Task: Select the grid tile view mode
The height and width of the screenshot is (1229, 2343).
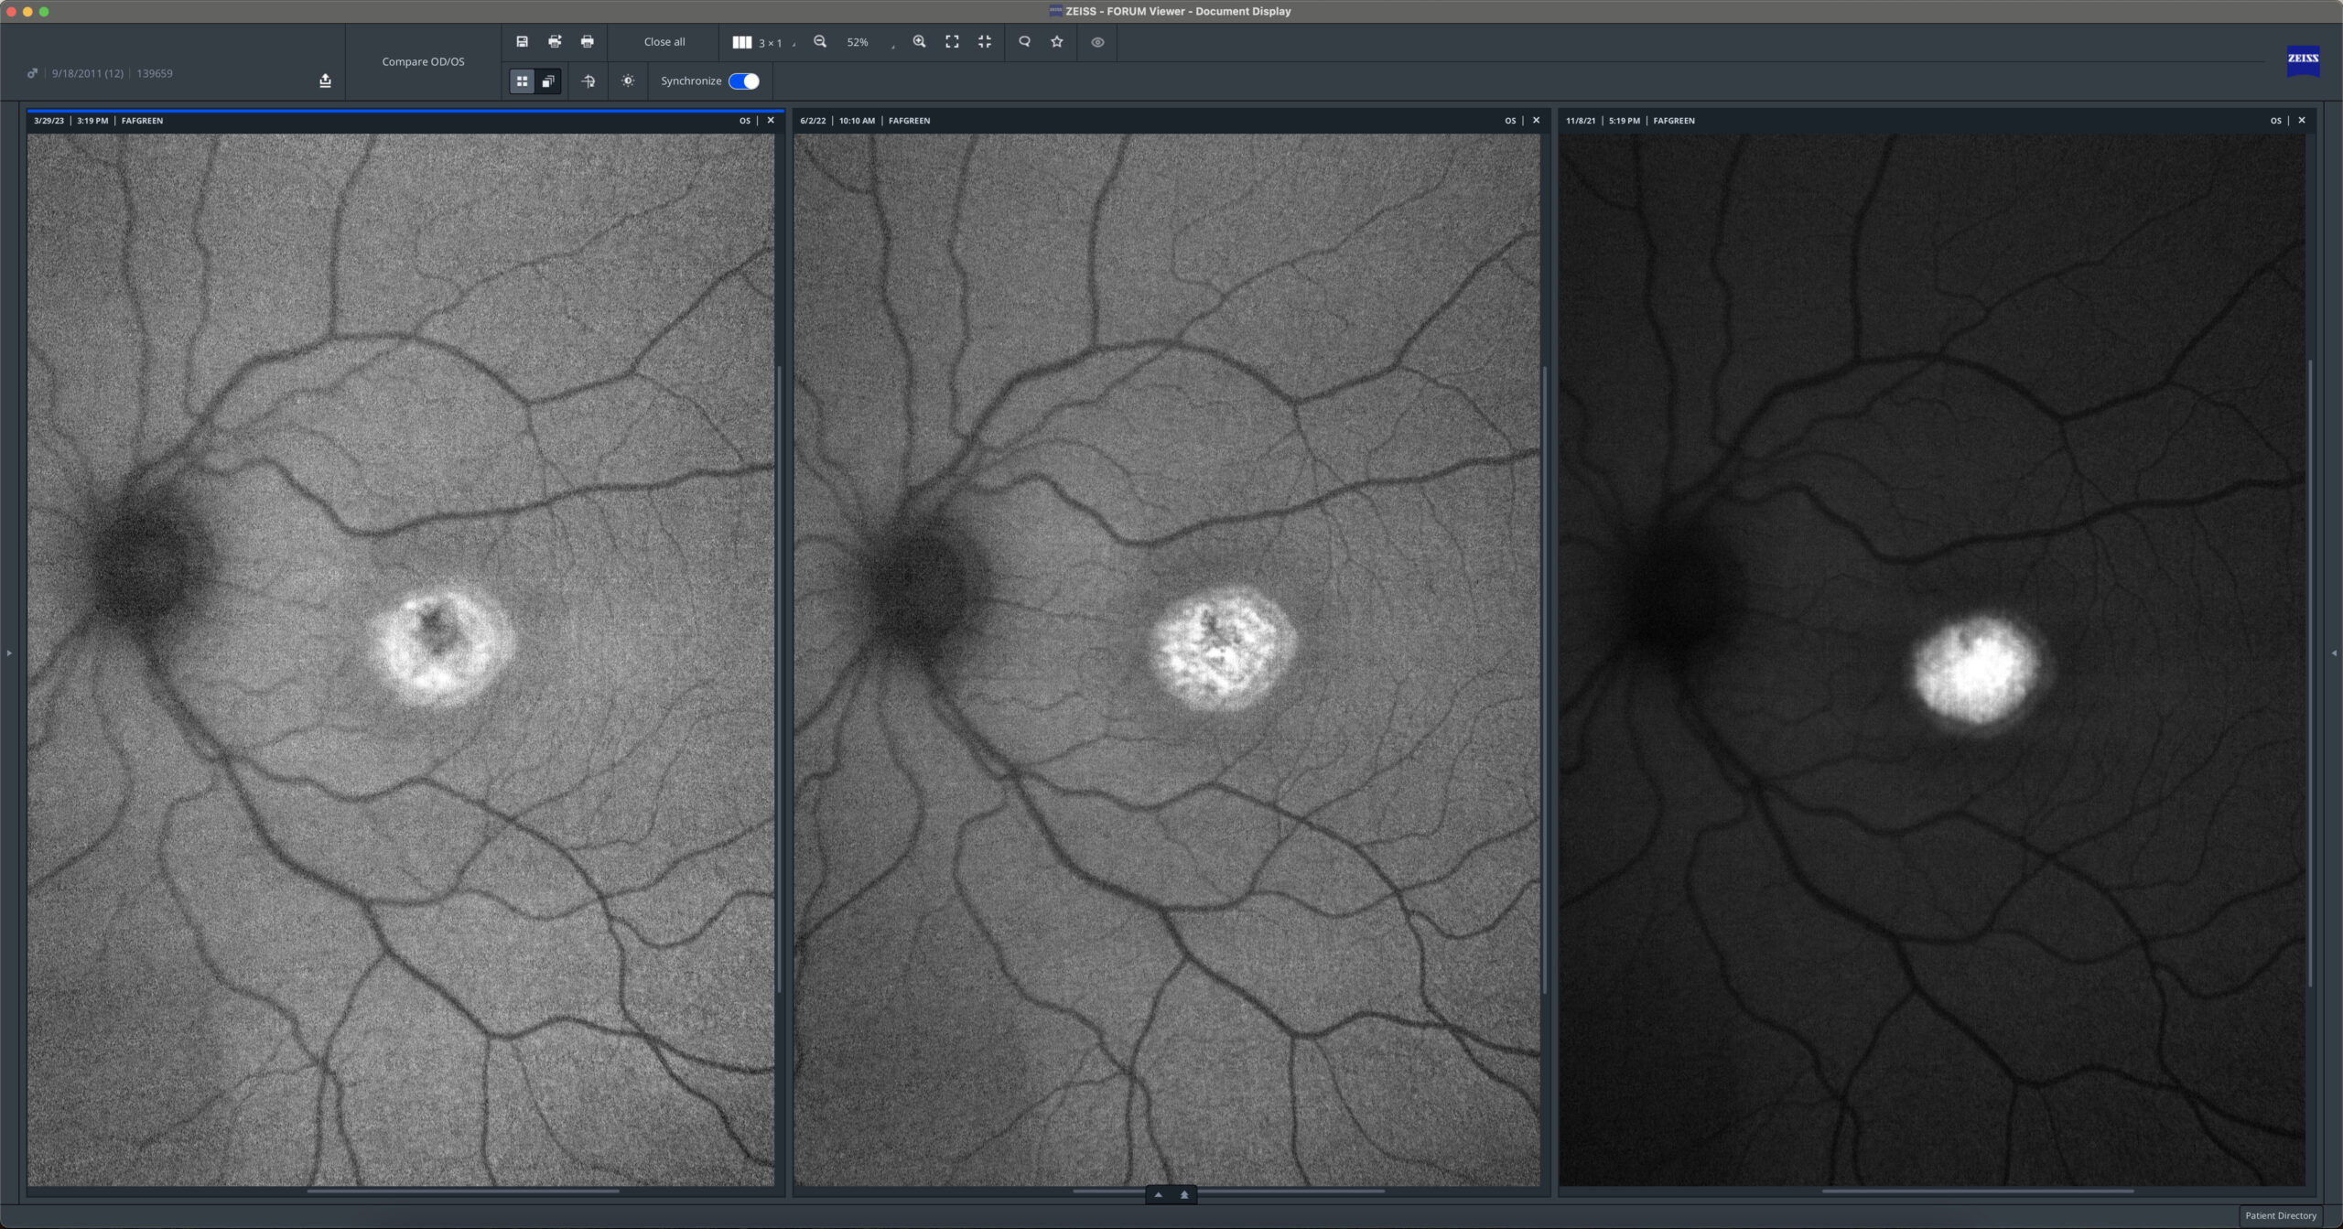Action: tap(522, 81)
